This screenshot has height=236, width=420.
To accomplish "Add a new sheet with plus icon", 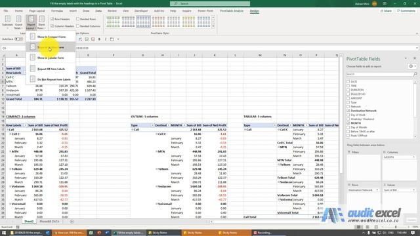I will tap(72, 222).
